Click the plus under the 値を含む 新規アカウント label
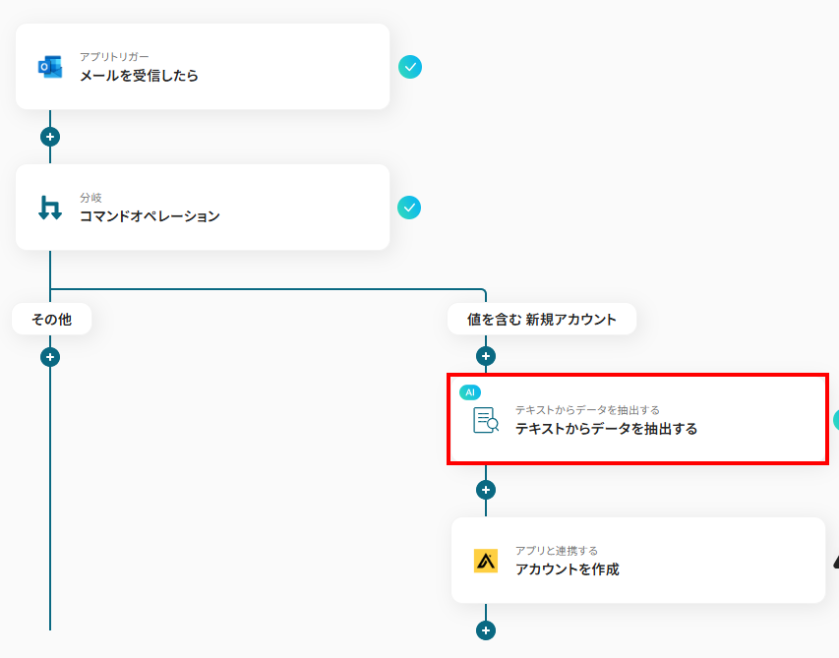839x658 pixels. tap(484, 355)
